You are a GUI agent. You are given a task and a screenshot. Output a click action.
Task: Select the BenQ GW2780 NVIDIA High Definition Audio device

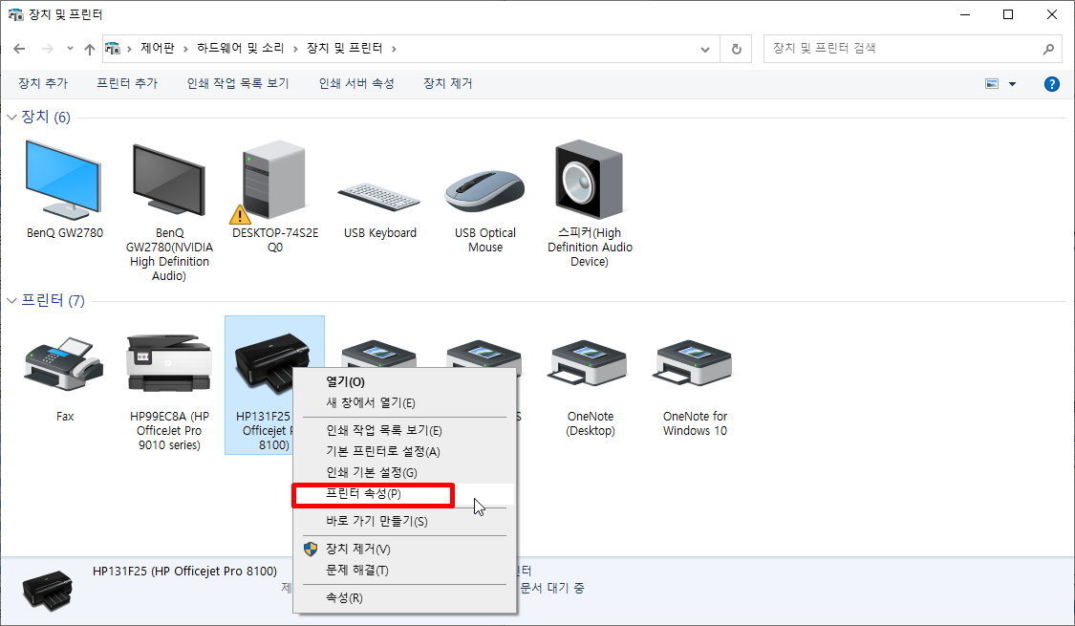[168, 180]
